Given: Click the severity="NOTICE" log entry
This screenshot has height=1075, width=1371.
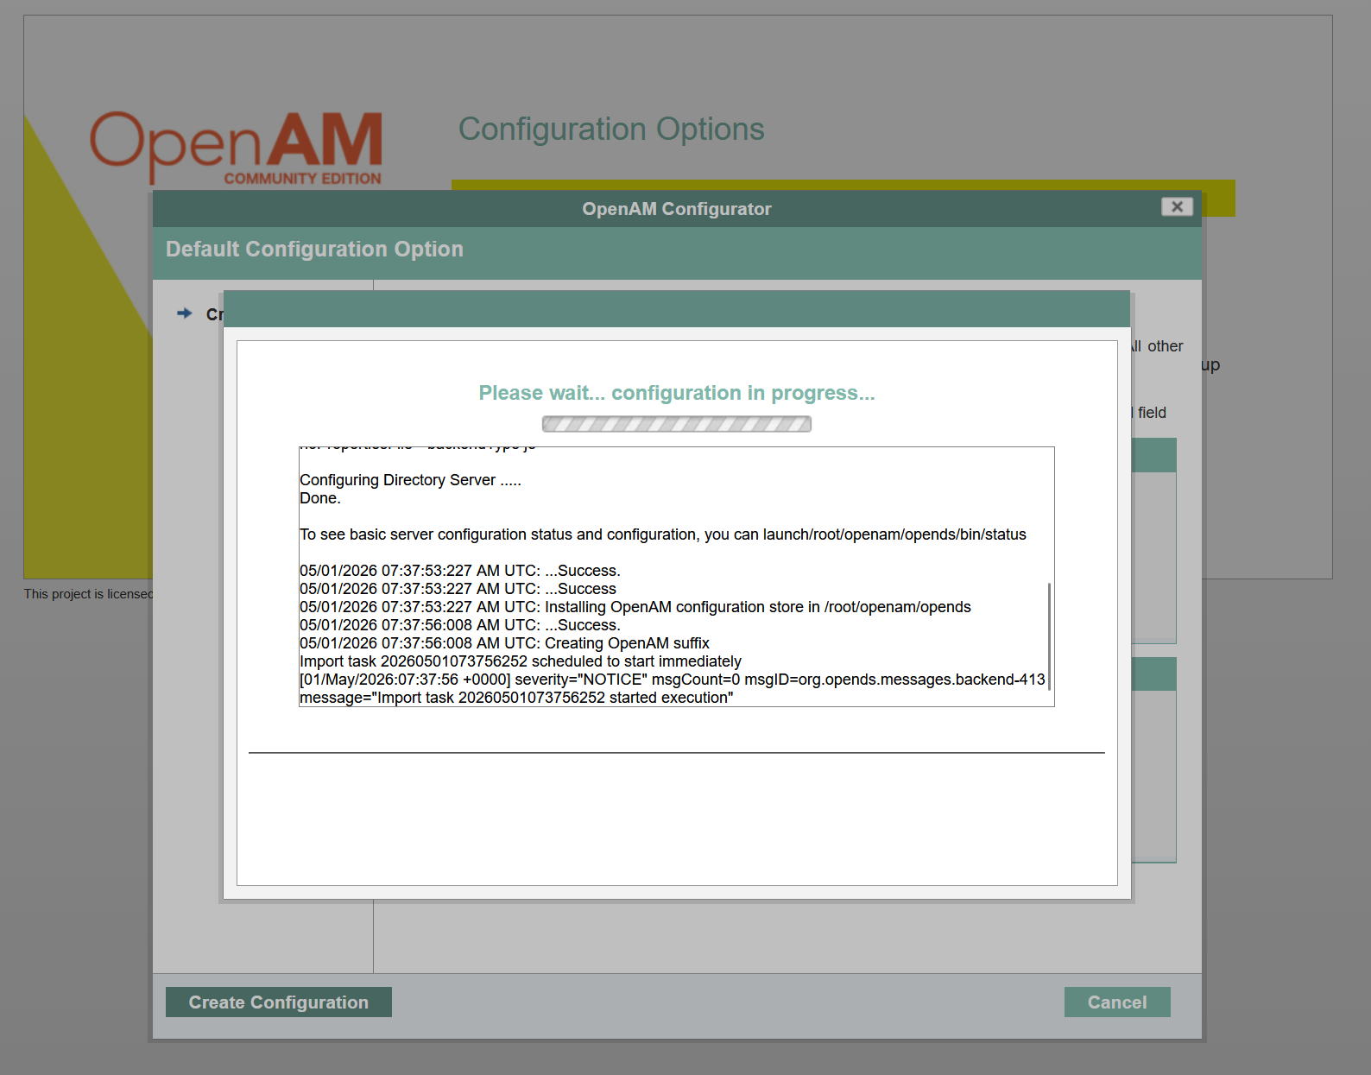Looking at the screenshot, I should 673,680.
